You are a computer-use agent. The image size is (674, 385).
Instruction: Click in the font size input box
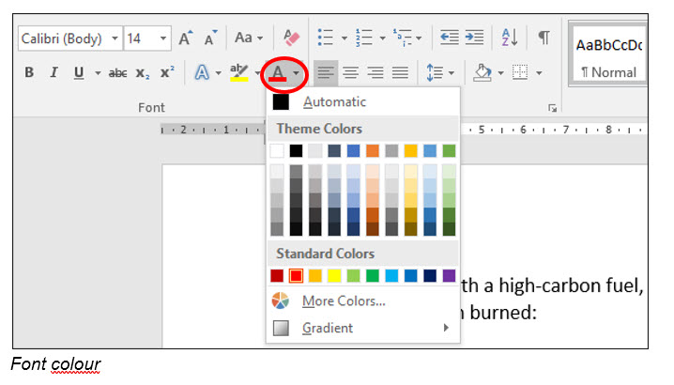[x=141, y=38]
